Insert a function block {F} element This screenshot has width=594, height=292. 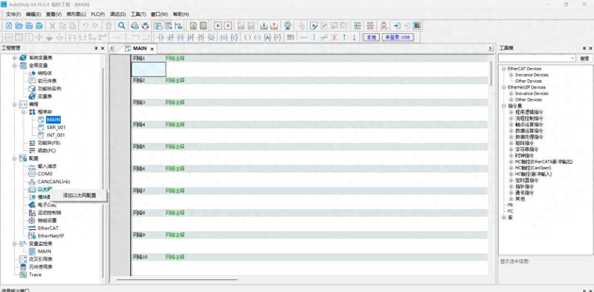tap(277, 37)
